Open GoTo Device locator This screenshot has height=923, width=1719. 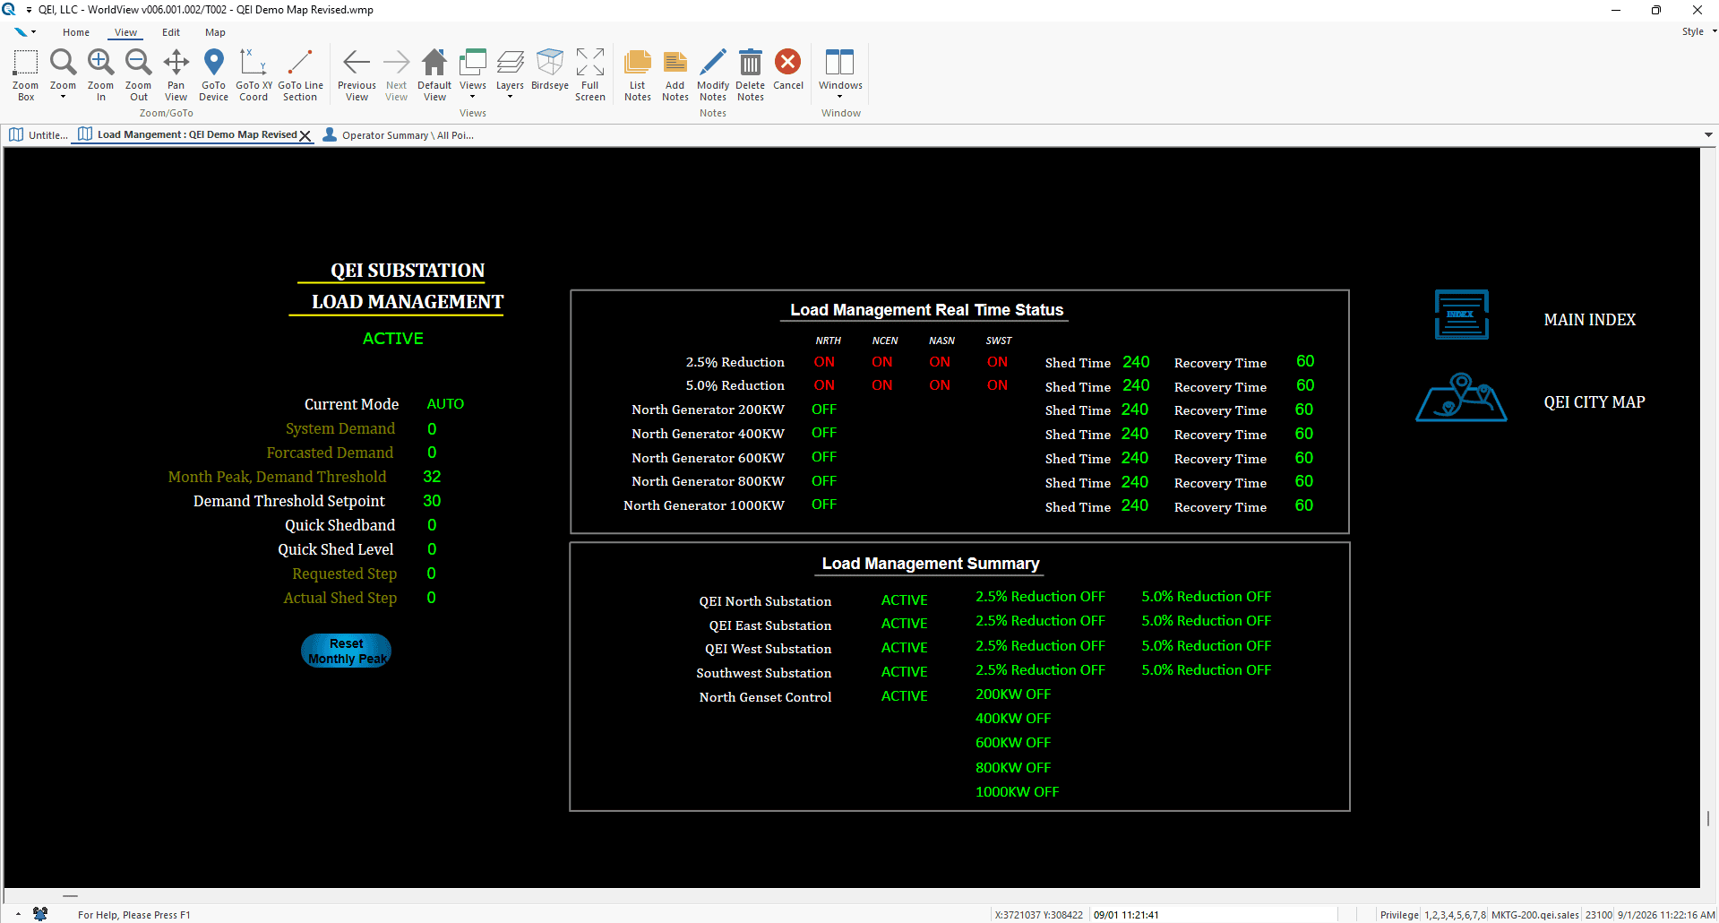[x=213, y=74]
